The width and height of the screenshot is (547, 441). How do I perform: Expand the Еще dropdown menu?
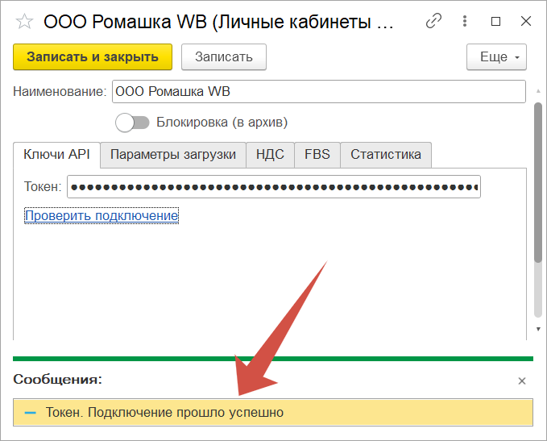click(x=496, y=57)
